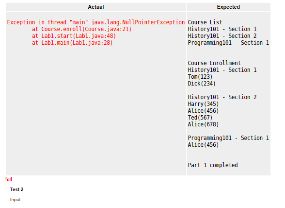Viewport: 285px width, 208px height.
Task: Click the Ted(567) expected entry
Action: click(x=200, y=118)
